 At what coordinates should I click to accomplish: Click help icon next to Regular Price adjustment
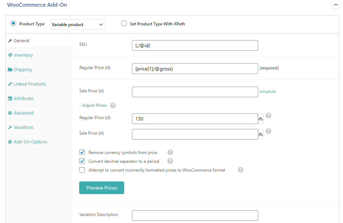point(268,116)
